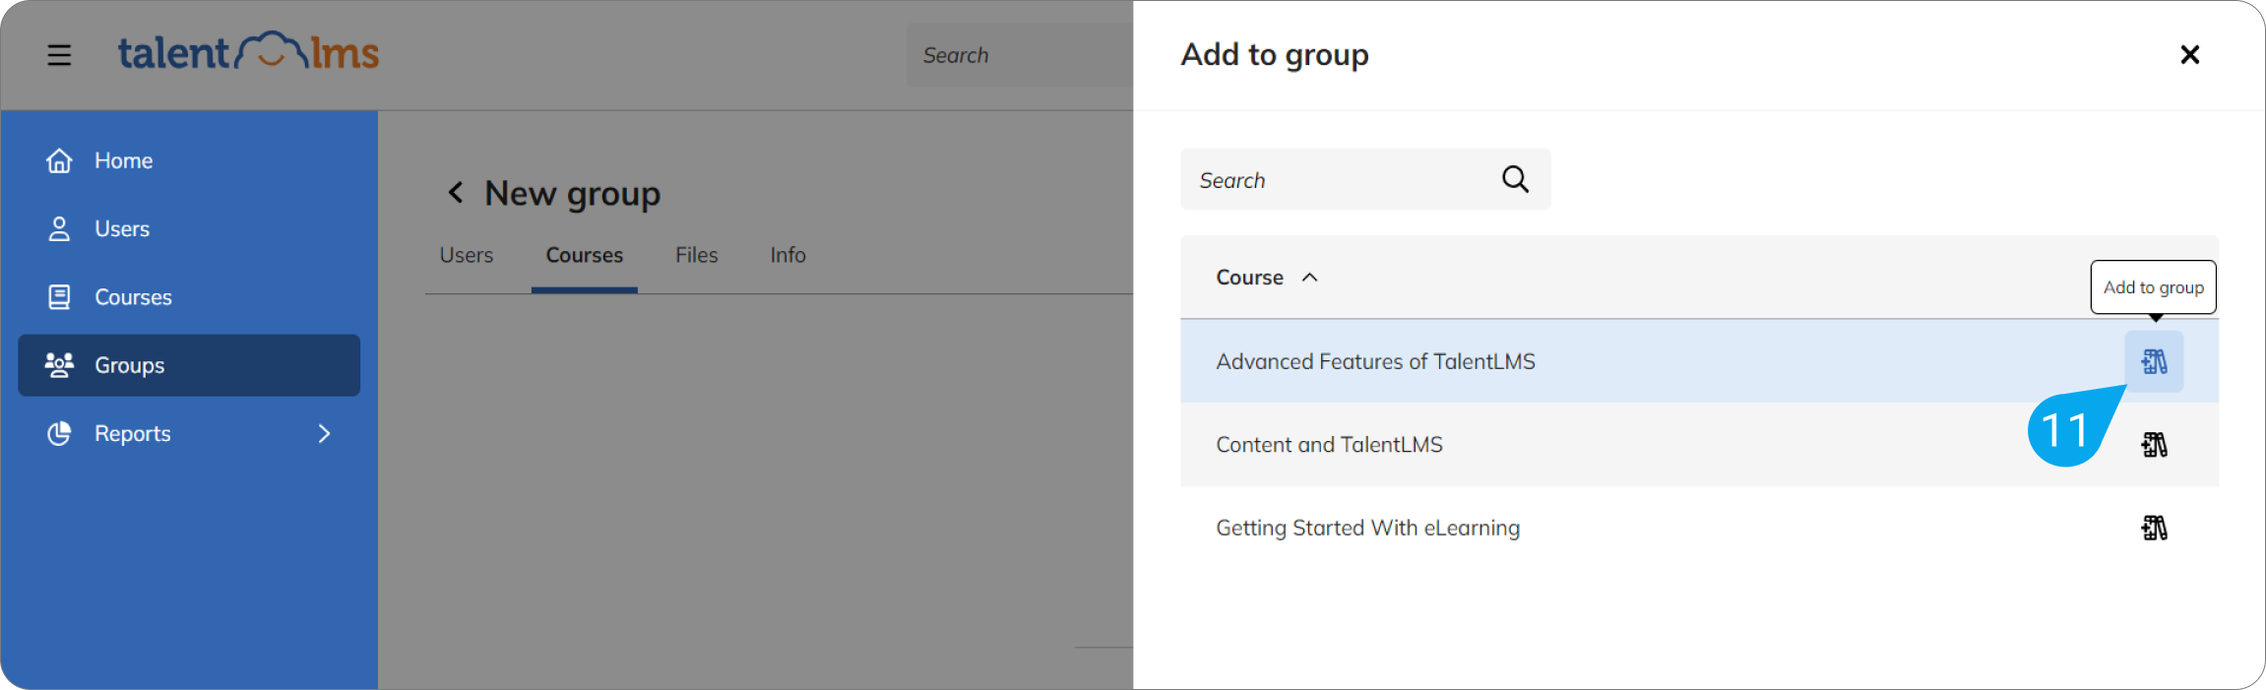Click the magnifier icon in panel search

pyautogui.click(x=1515, y=179)
